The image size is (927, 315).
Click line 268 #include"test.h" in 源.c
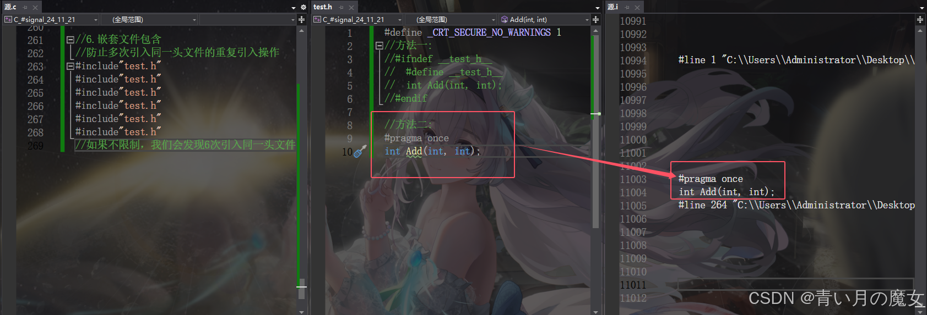[118, 132]
